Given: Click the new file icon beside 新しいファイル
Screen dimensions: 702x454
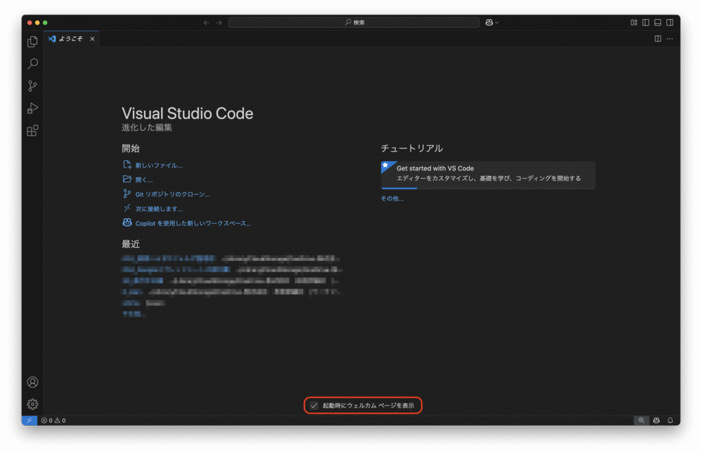Looking at the screenshot, I should click(127, 165).
